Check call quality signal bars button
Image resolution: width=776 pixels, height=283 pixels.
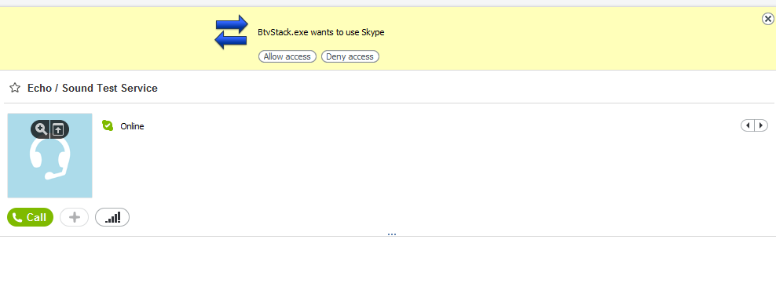(x=112, y=217)
